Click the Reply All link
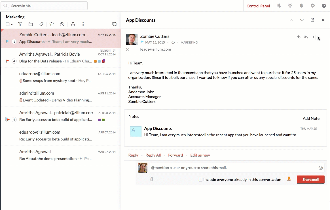 153,155
